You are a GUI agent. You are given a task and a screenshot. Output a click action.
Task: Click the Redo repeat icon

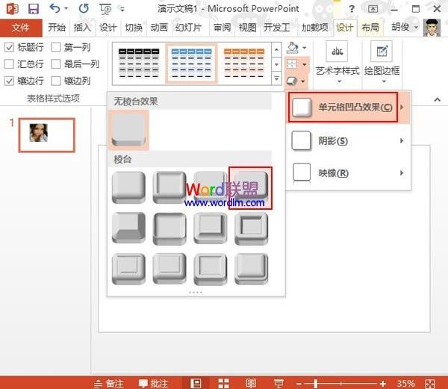(x=84, y=8)
